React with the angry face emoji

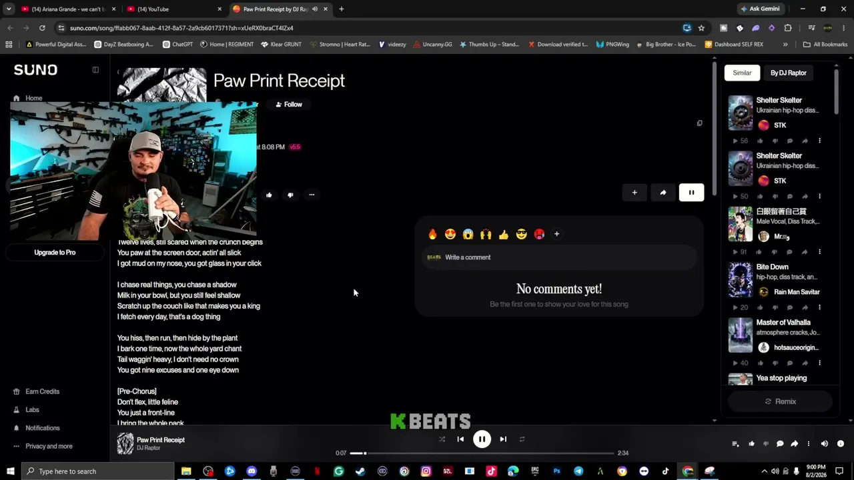click(539, 234)
